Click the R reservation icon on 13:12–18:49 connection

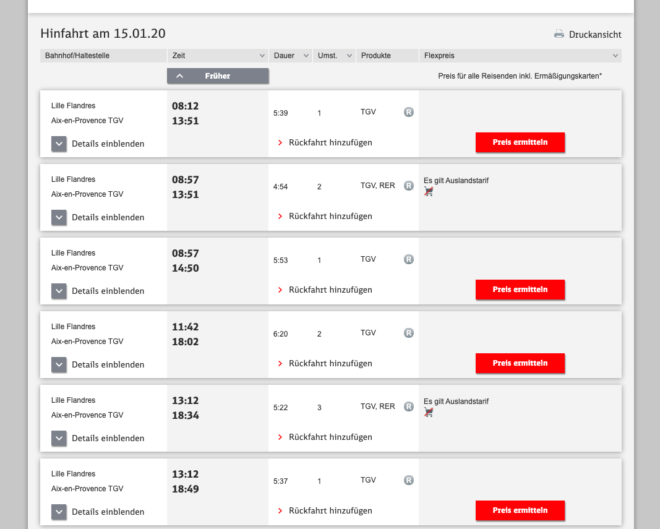click(409, 480)
